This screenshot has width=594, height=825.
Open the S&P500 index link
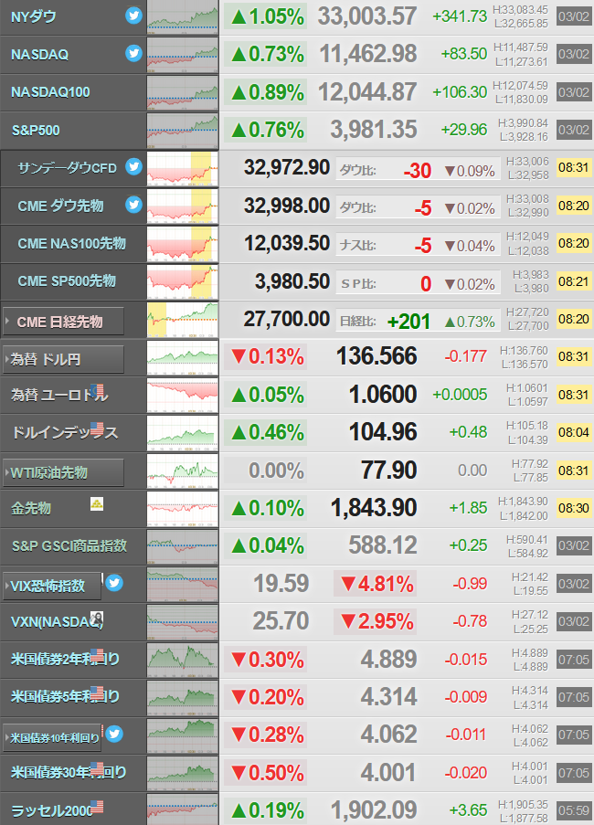tap(36, 131)
